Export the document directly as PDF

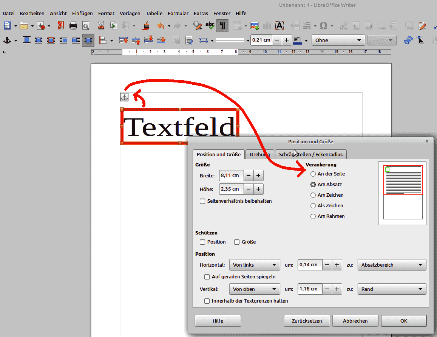60,25
